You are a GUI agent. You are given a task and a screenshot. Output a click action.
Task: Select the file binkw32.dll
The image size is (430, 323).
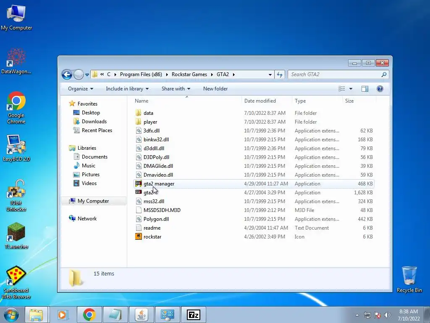coord(156,139)
